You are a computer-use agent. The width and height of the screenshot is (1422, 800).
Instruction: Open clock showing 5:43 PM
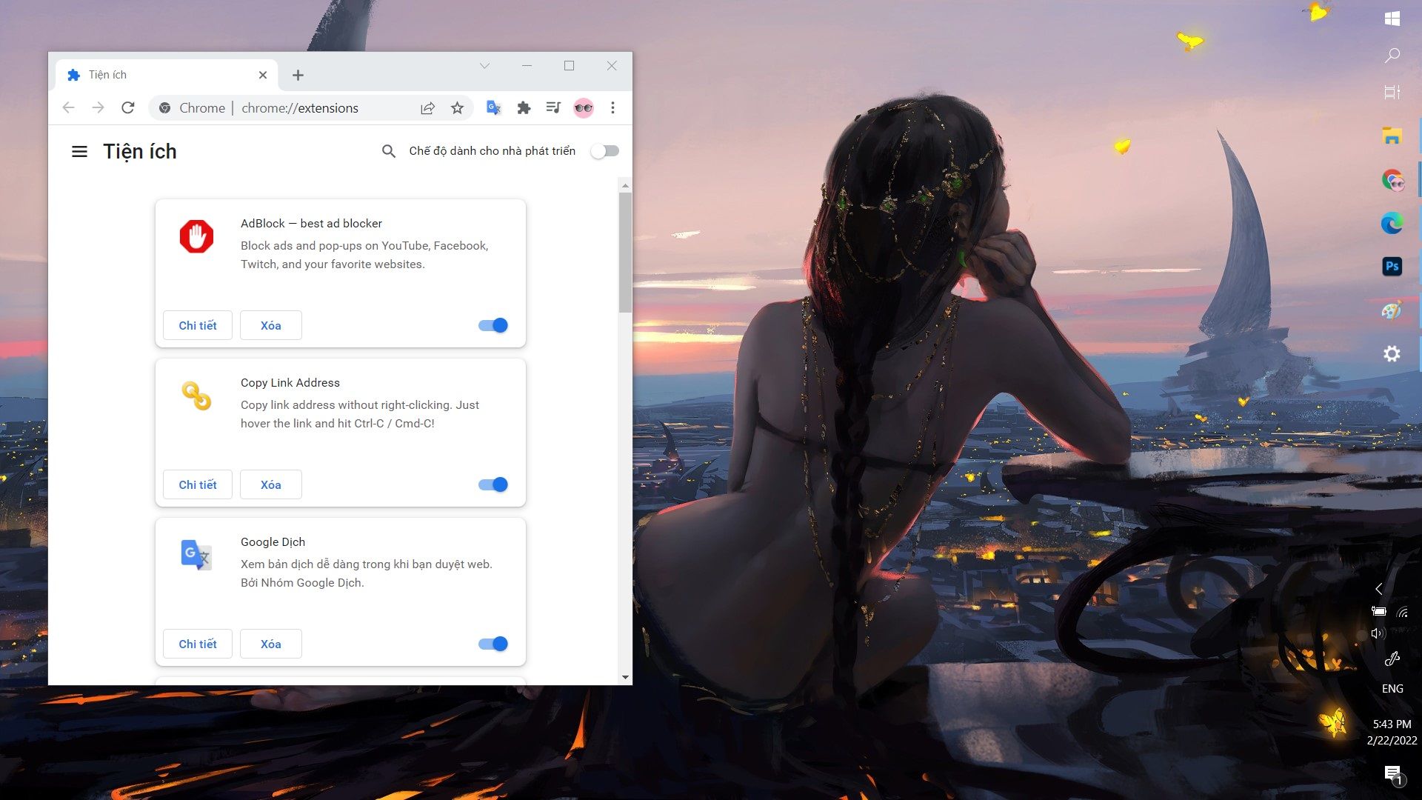click(x=1392, y=732)
